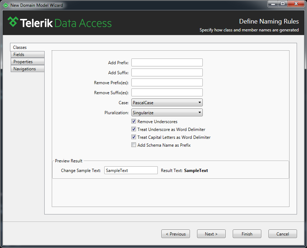The image size is (307, 248).
Task: Click into the Remove Suffix(es) field
Action: (167, 92)
